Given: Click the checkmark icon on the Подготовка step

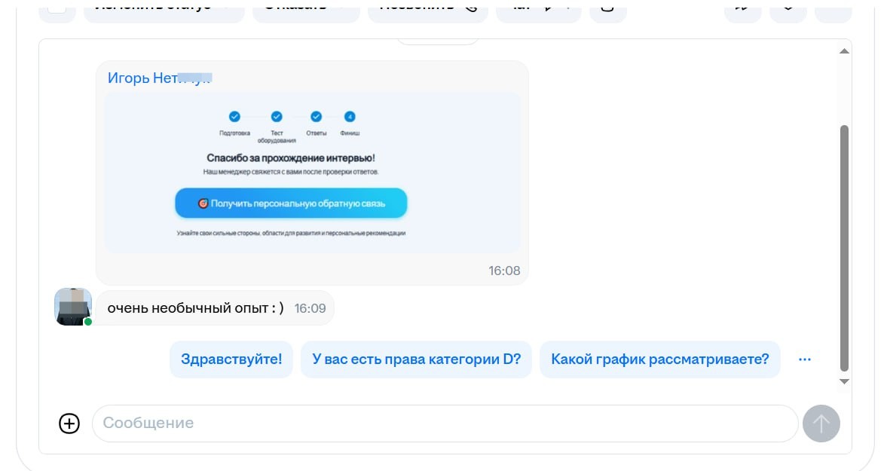Looking at the screenshot, I should [x=234, y=117].
